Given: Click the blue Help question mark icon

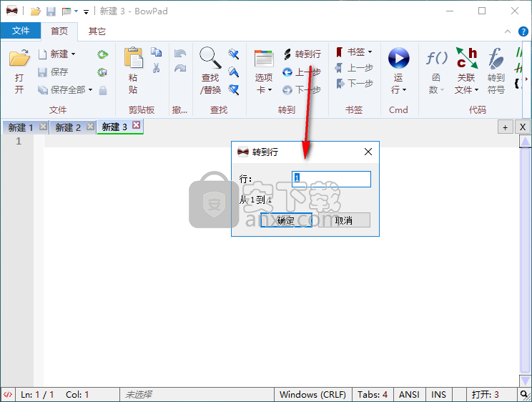Looking at the screenshot, I should [523, 31].
